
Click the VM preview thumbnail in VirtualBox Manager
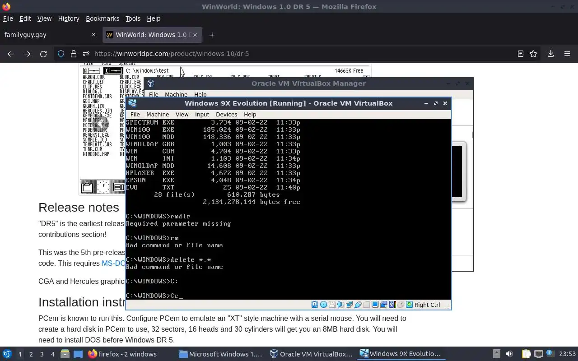[458, 172]
